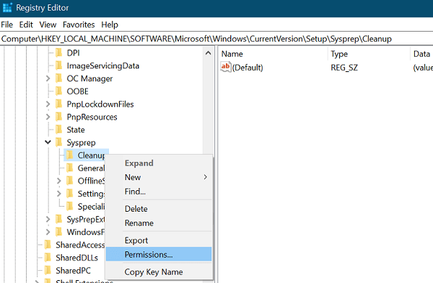This screenshot has width=433, height=283.
Task: Click the SharedPC folder icon
Action: pos(48,270)
